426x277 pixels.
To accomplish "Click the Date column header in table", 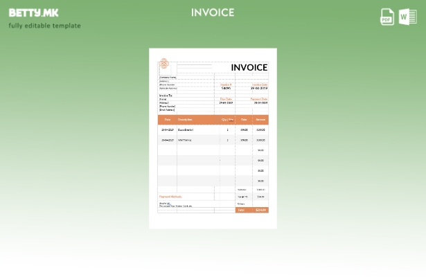I will (x=167, y=119).
